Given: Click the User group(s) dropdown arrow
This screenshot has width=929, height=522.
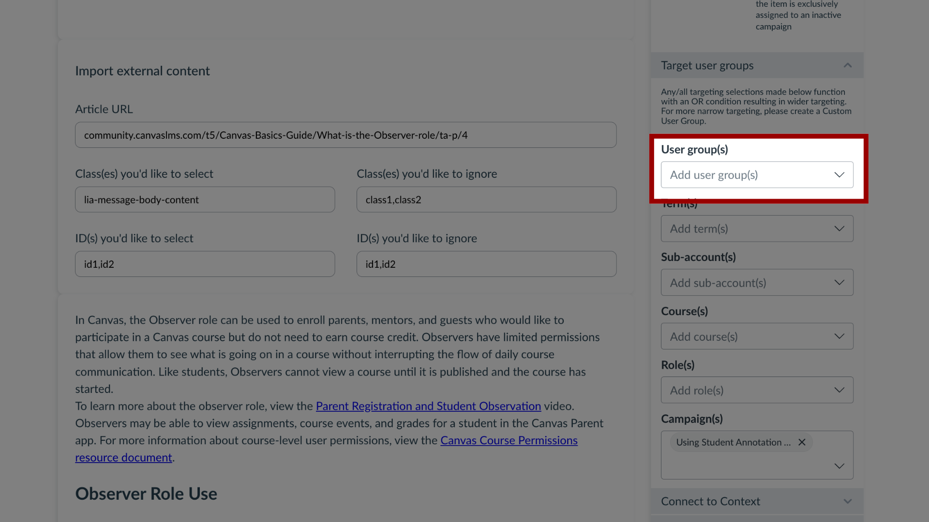Looking at the screenshot, I should (839, 174).
